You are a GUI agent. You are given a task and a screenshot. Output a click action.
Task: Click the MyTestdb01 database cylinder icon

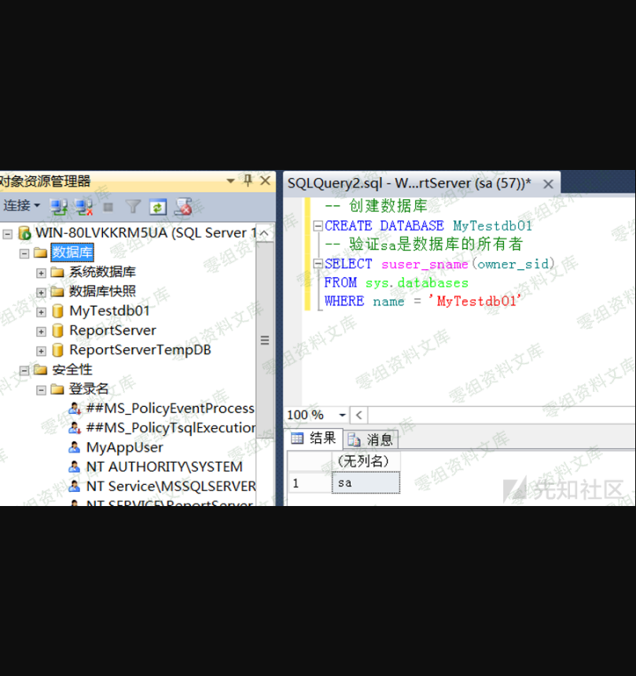[57, 311]
